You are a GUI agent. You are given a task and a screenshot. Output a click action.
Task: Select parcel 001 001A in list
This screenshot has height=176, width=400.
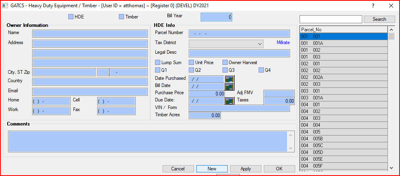[343, 43]
